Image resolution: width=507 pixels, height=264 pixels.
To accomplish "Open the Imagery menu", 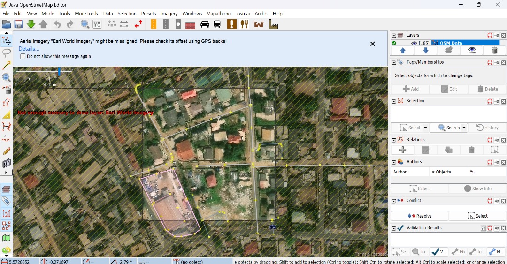I will (x=169, y=13).
